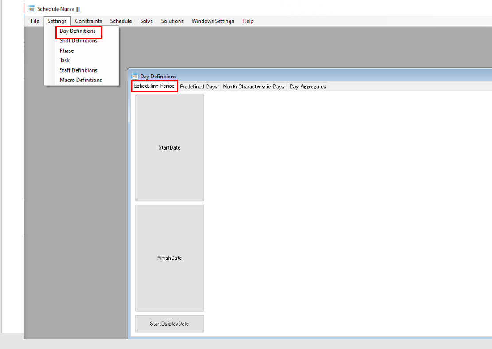Open the Schedule menu
The image size is (492, 349).
tap(121, 21)
